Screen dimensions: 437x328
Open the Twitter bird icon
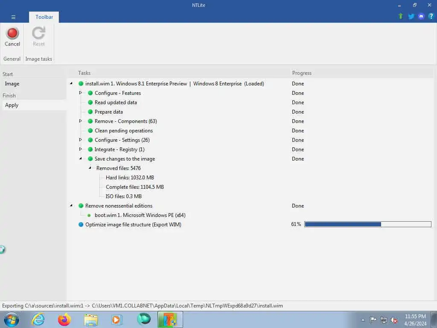[x=411, y=16]
